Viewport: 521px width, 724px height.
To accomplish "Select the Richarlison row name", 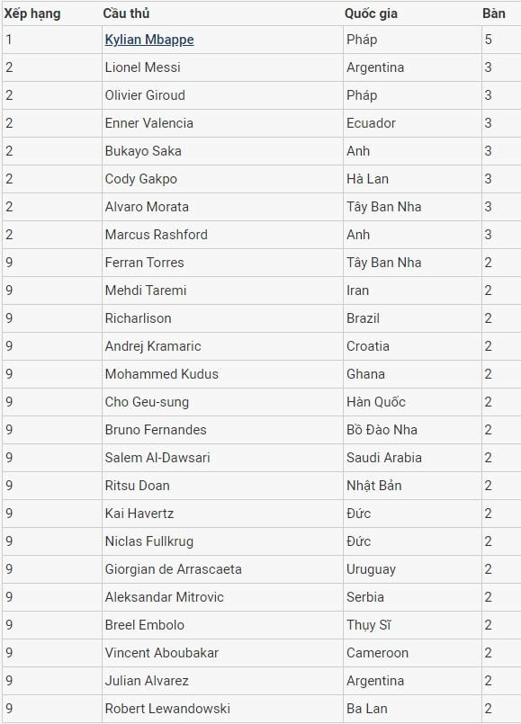I will click(138, 318).
